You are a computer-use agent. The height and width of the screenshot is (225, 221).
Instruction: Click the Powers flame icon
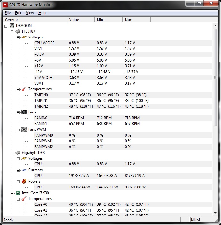(24, 181)
